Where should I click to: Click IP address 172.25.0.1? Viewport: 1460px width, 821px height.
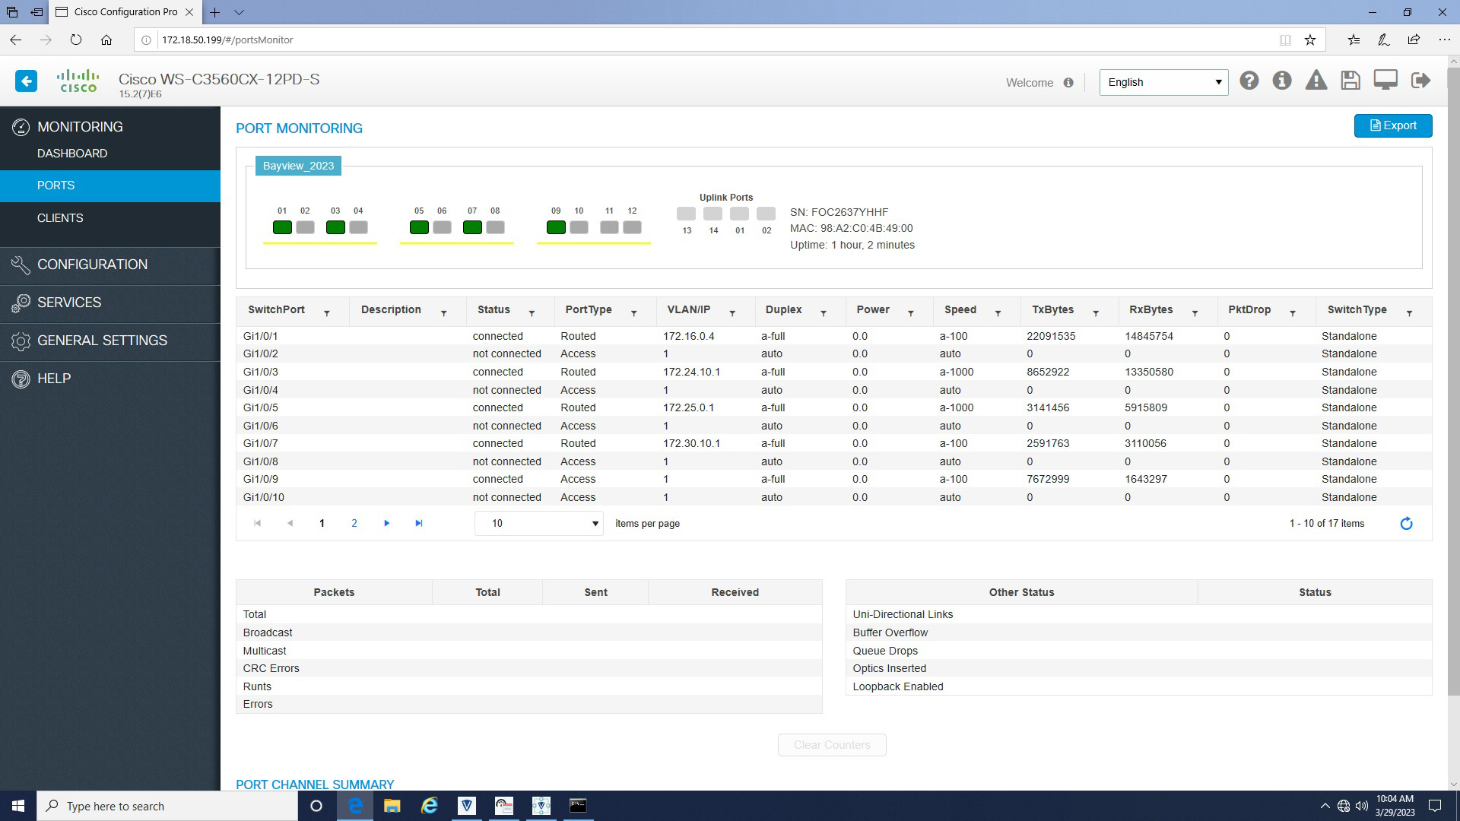point(688,407)
